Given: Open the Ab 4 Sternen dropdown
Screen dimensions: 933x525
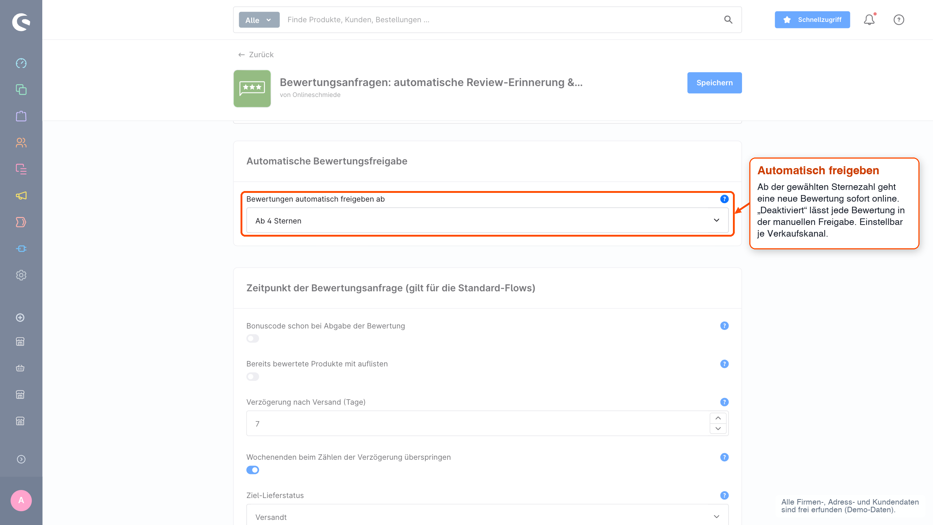Looking at the screenshot, I should click(x=487, y=221).
